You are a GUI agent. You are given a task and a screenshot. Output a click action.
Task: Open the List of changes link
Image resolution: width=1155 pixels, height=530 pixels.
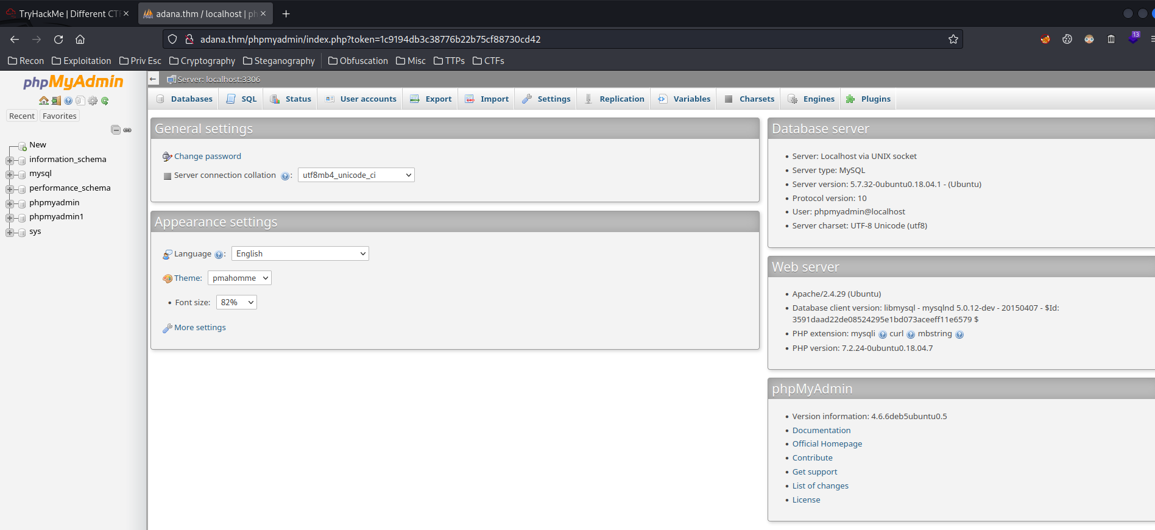coord(820,486)
